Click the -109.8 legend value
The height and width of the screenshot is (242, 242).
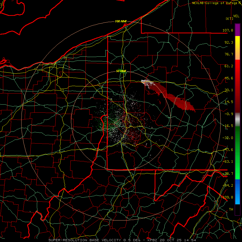(x=227, y=197)
